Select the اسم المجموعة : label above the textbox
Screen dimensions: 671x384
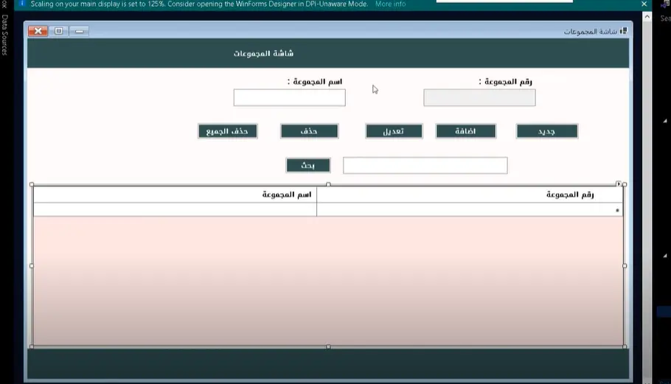click(315, 81)
